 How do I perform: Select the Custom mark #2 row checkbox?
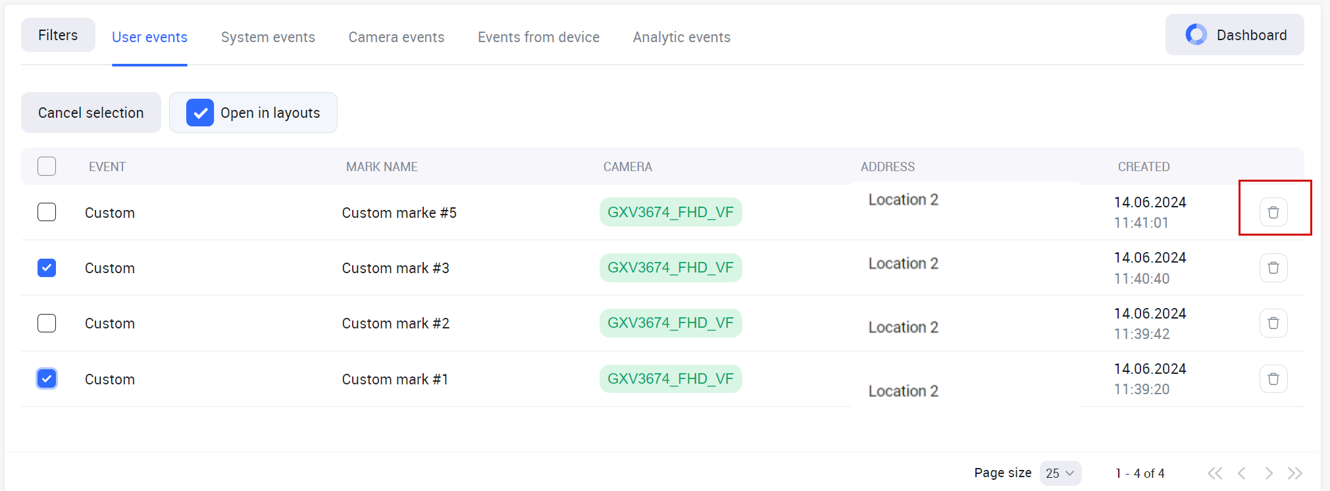coord(47,323)
